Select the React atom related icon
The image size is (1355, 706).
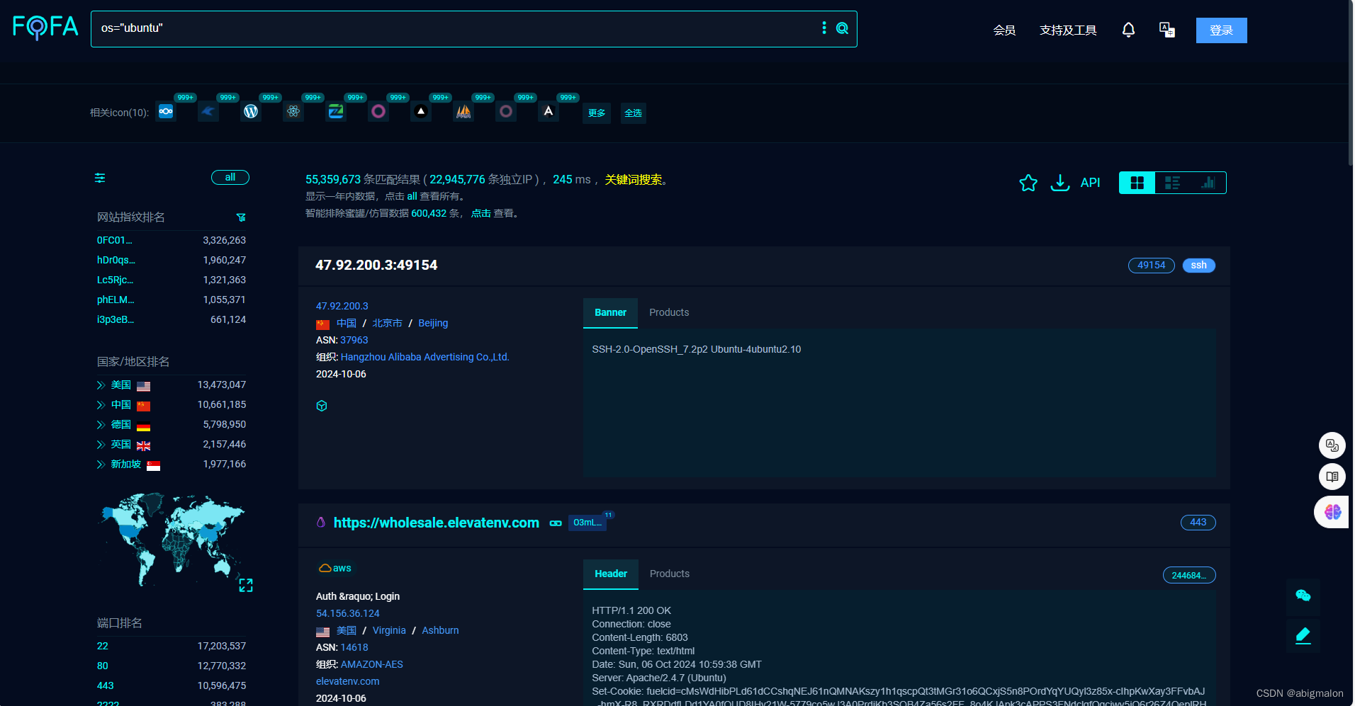pyautogui.click(x=293, y=111)
